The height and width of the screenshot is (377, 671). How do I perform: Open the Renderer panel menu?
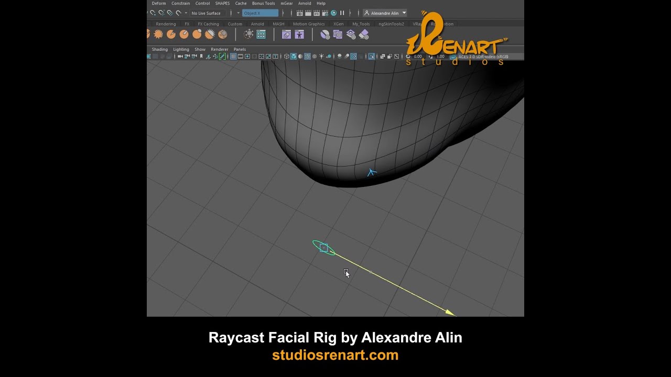tap(220, 49)
